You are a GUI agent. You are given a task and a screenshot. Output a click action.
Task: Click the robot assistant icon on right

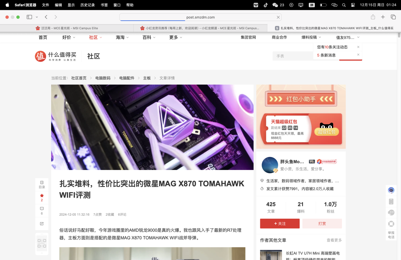pyautogui.click(x=391, y=190)
